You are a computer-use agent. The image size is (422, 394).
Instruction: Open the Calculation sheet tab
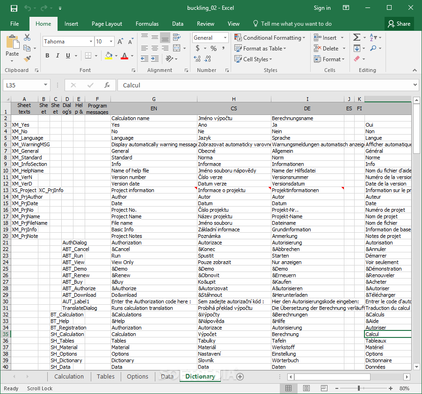tap(69, 377)
